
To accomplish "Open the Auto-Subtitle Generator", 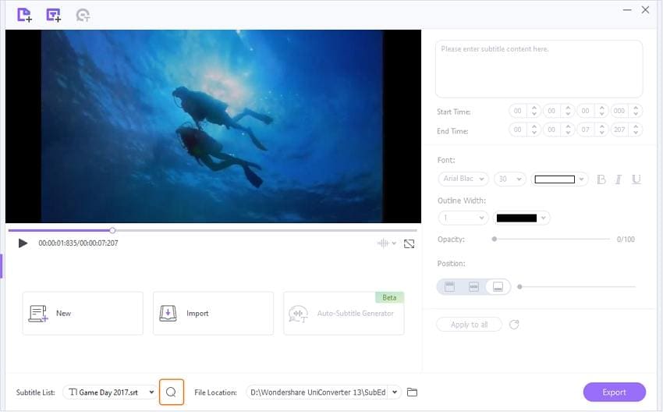I will tap(344, 314).
